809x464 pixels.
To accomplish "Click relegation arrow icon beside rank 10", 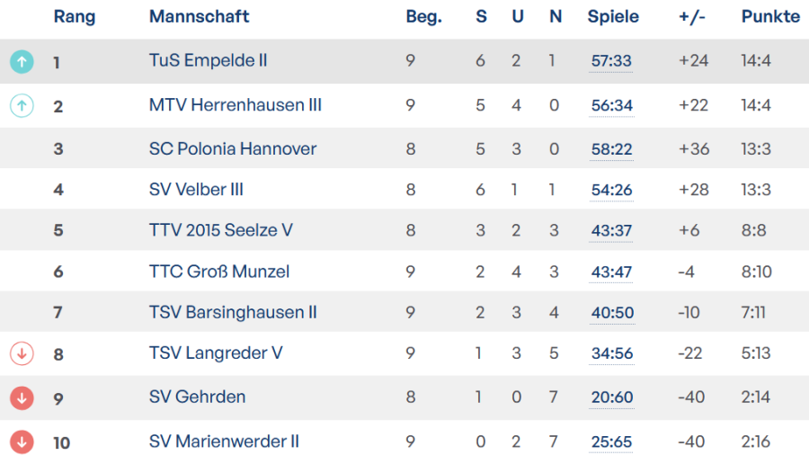I will [22, 442].
